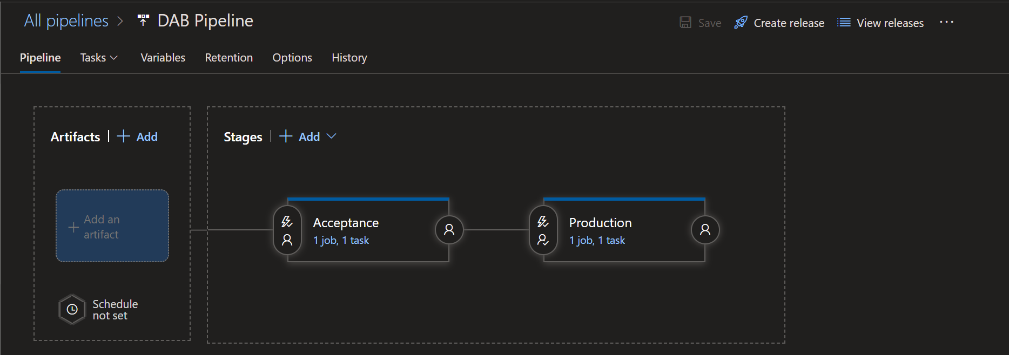Viewport: 1009px width, 355px height.
Task: Open the 1 job, 1 task link in Production
Action: click(x=597, y=241)
